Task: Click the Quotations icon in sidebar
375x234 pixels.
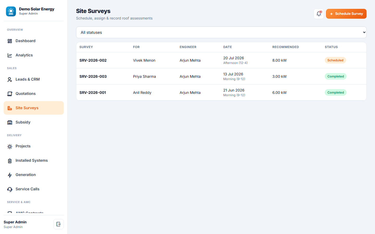Action: (x=10, y=94)
